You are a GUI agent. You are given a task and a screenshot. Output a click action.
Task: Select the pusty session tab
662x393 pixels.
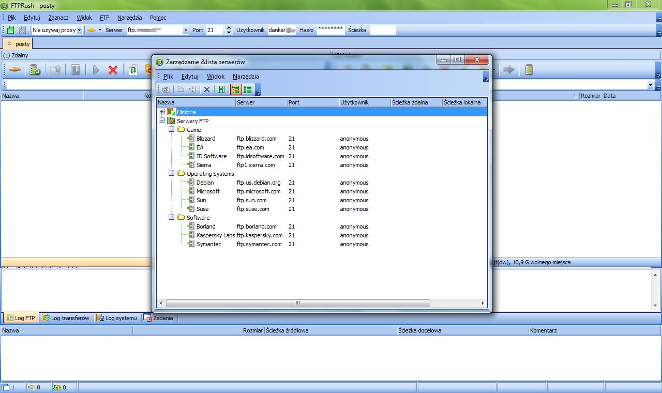pos(19,44)
